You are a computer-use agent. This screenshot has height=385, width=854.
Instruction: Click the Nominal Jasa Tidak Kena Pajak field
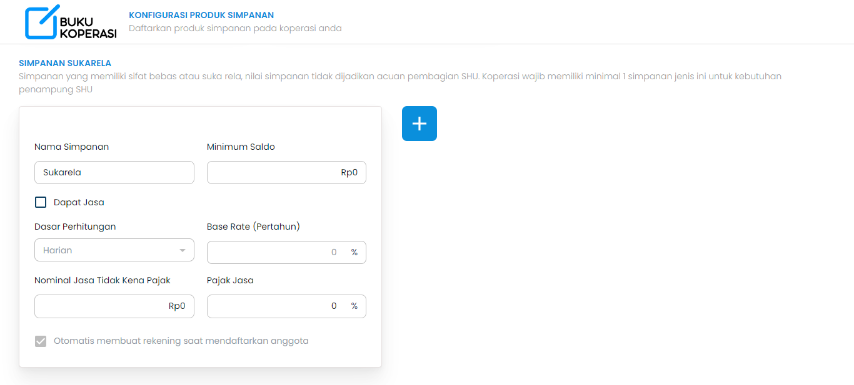[114, 306]
